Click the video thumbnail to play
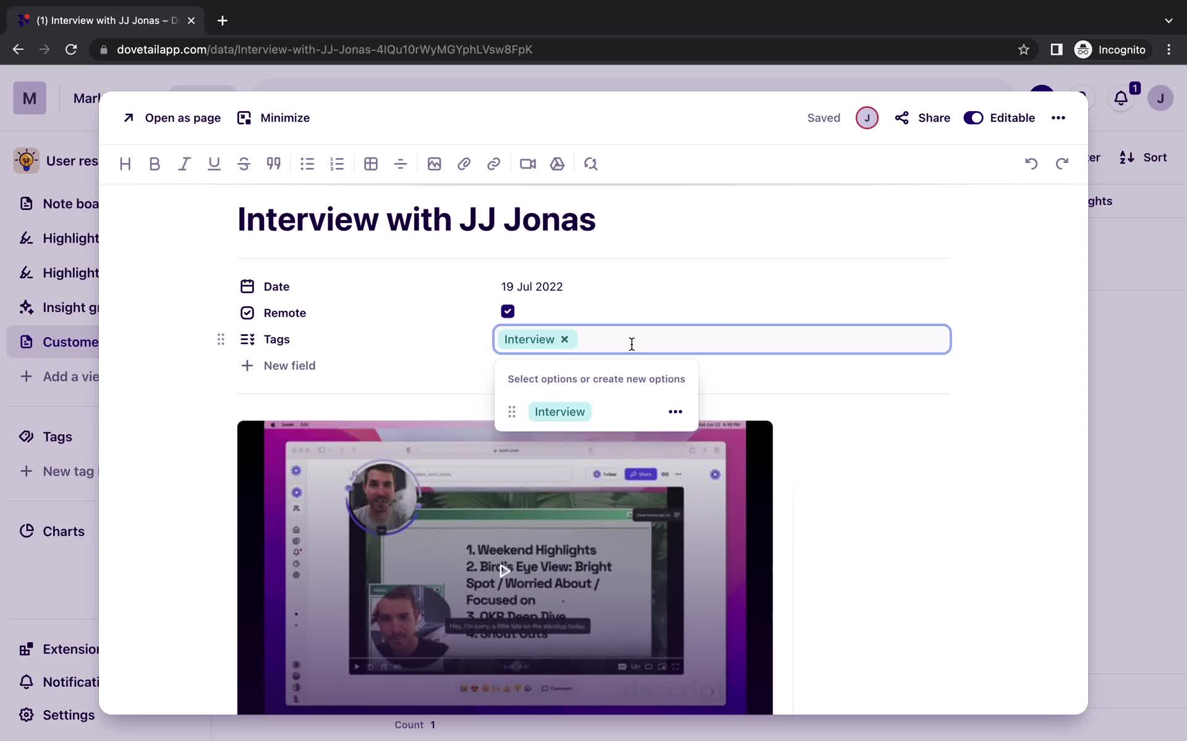Screen dimensions: 1187x741 click(504, 567)
